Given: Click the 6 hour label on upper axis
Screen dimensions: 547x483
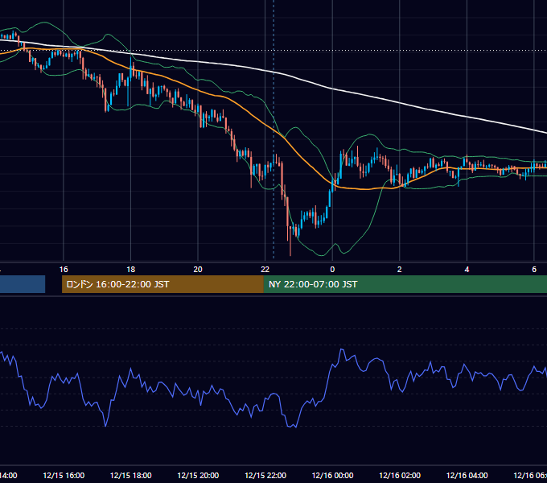Looking at the screenshot, I should (x=534, y=270).
